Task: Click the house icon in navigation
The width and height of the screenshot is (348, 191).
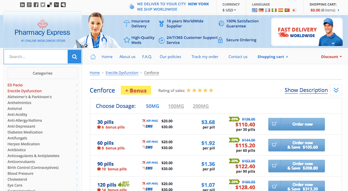Action: pyautogui.click(x=93, y=57)
